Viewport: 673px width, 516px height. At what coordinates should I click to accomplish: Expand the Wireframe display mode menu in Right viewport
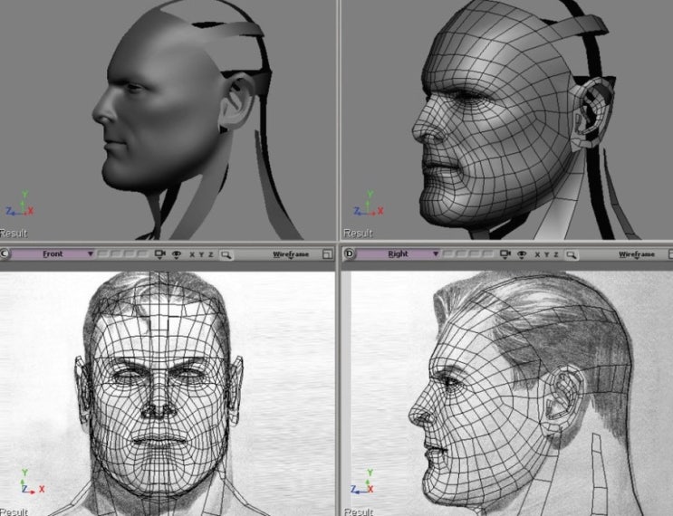(636, 254)
